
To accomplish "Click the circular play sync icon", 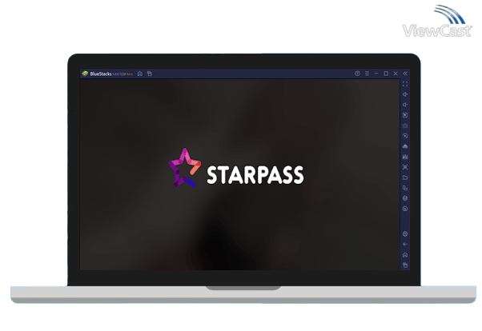I will click(405, 136).
